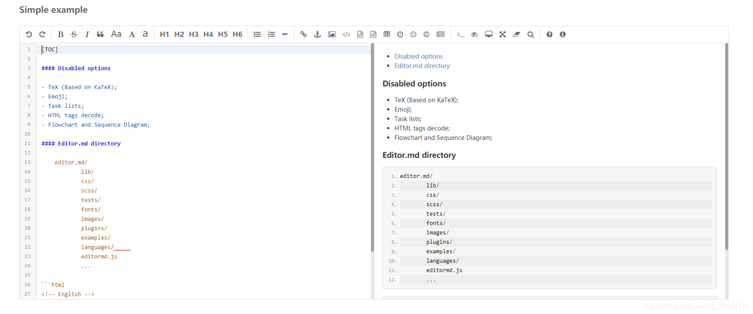The width and height of the screenshot is (753, 314).
Task: Click the '#### Disabled options' source line
Action: (x=76, y=68)
